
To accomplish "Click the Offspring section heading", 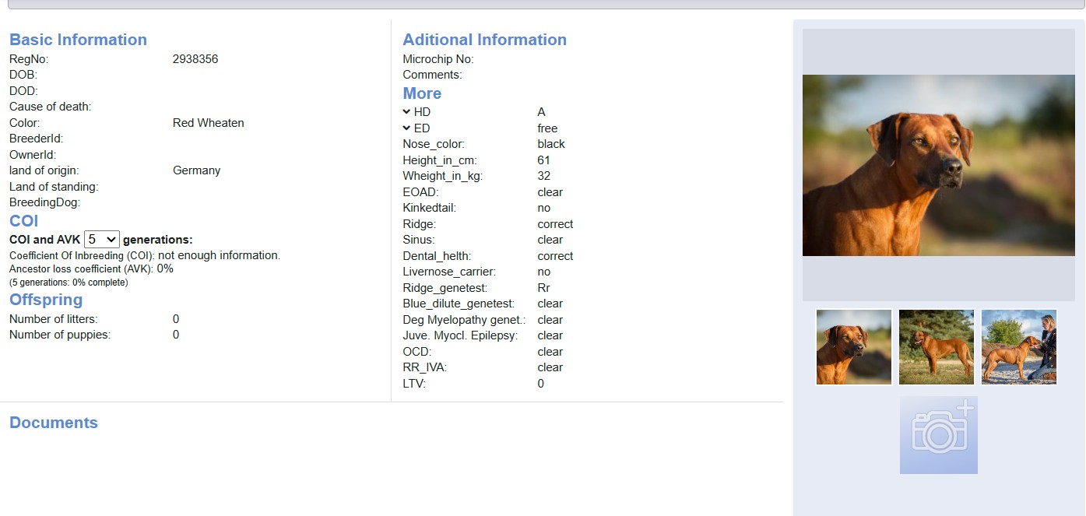I will click(46, 300).
